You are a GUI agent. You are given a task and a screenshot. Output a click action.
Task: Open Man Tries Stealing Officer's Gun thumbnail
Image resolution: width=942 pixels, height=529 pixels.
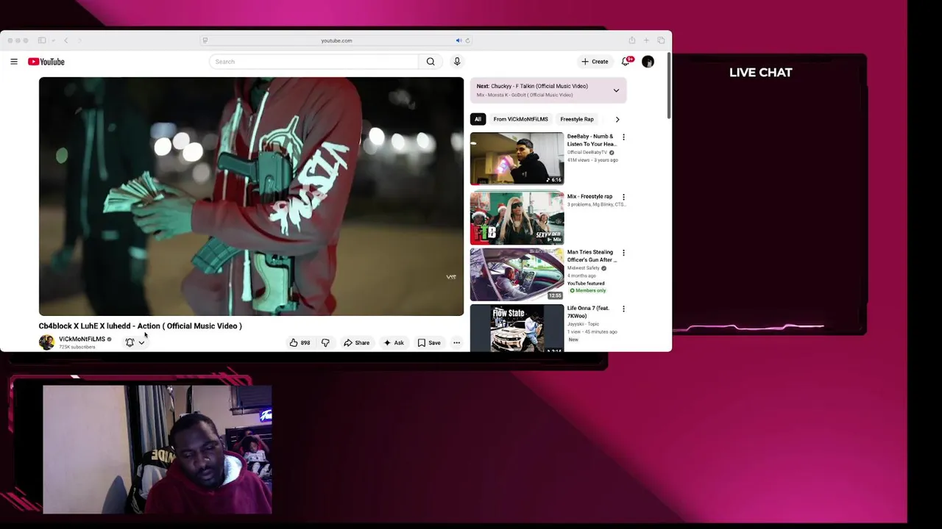[517, 275]
